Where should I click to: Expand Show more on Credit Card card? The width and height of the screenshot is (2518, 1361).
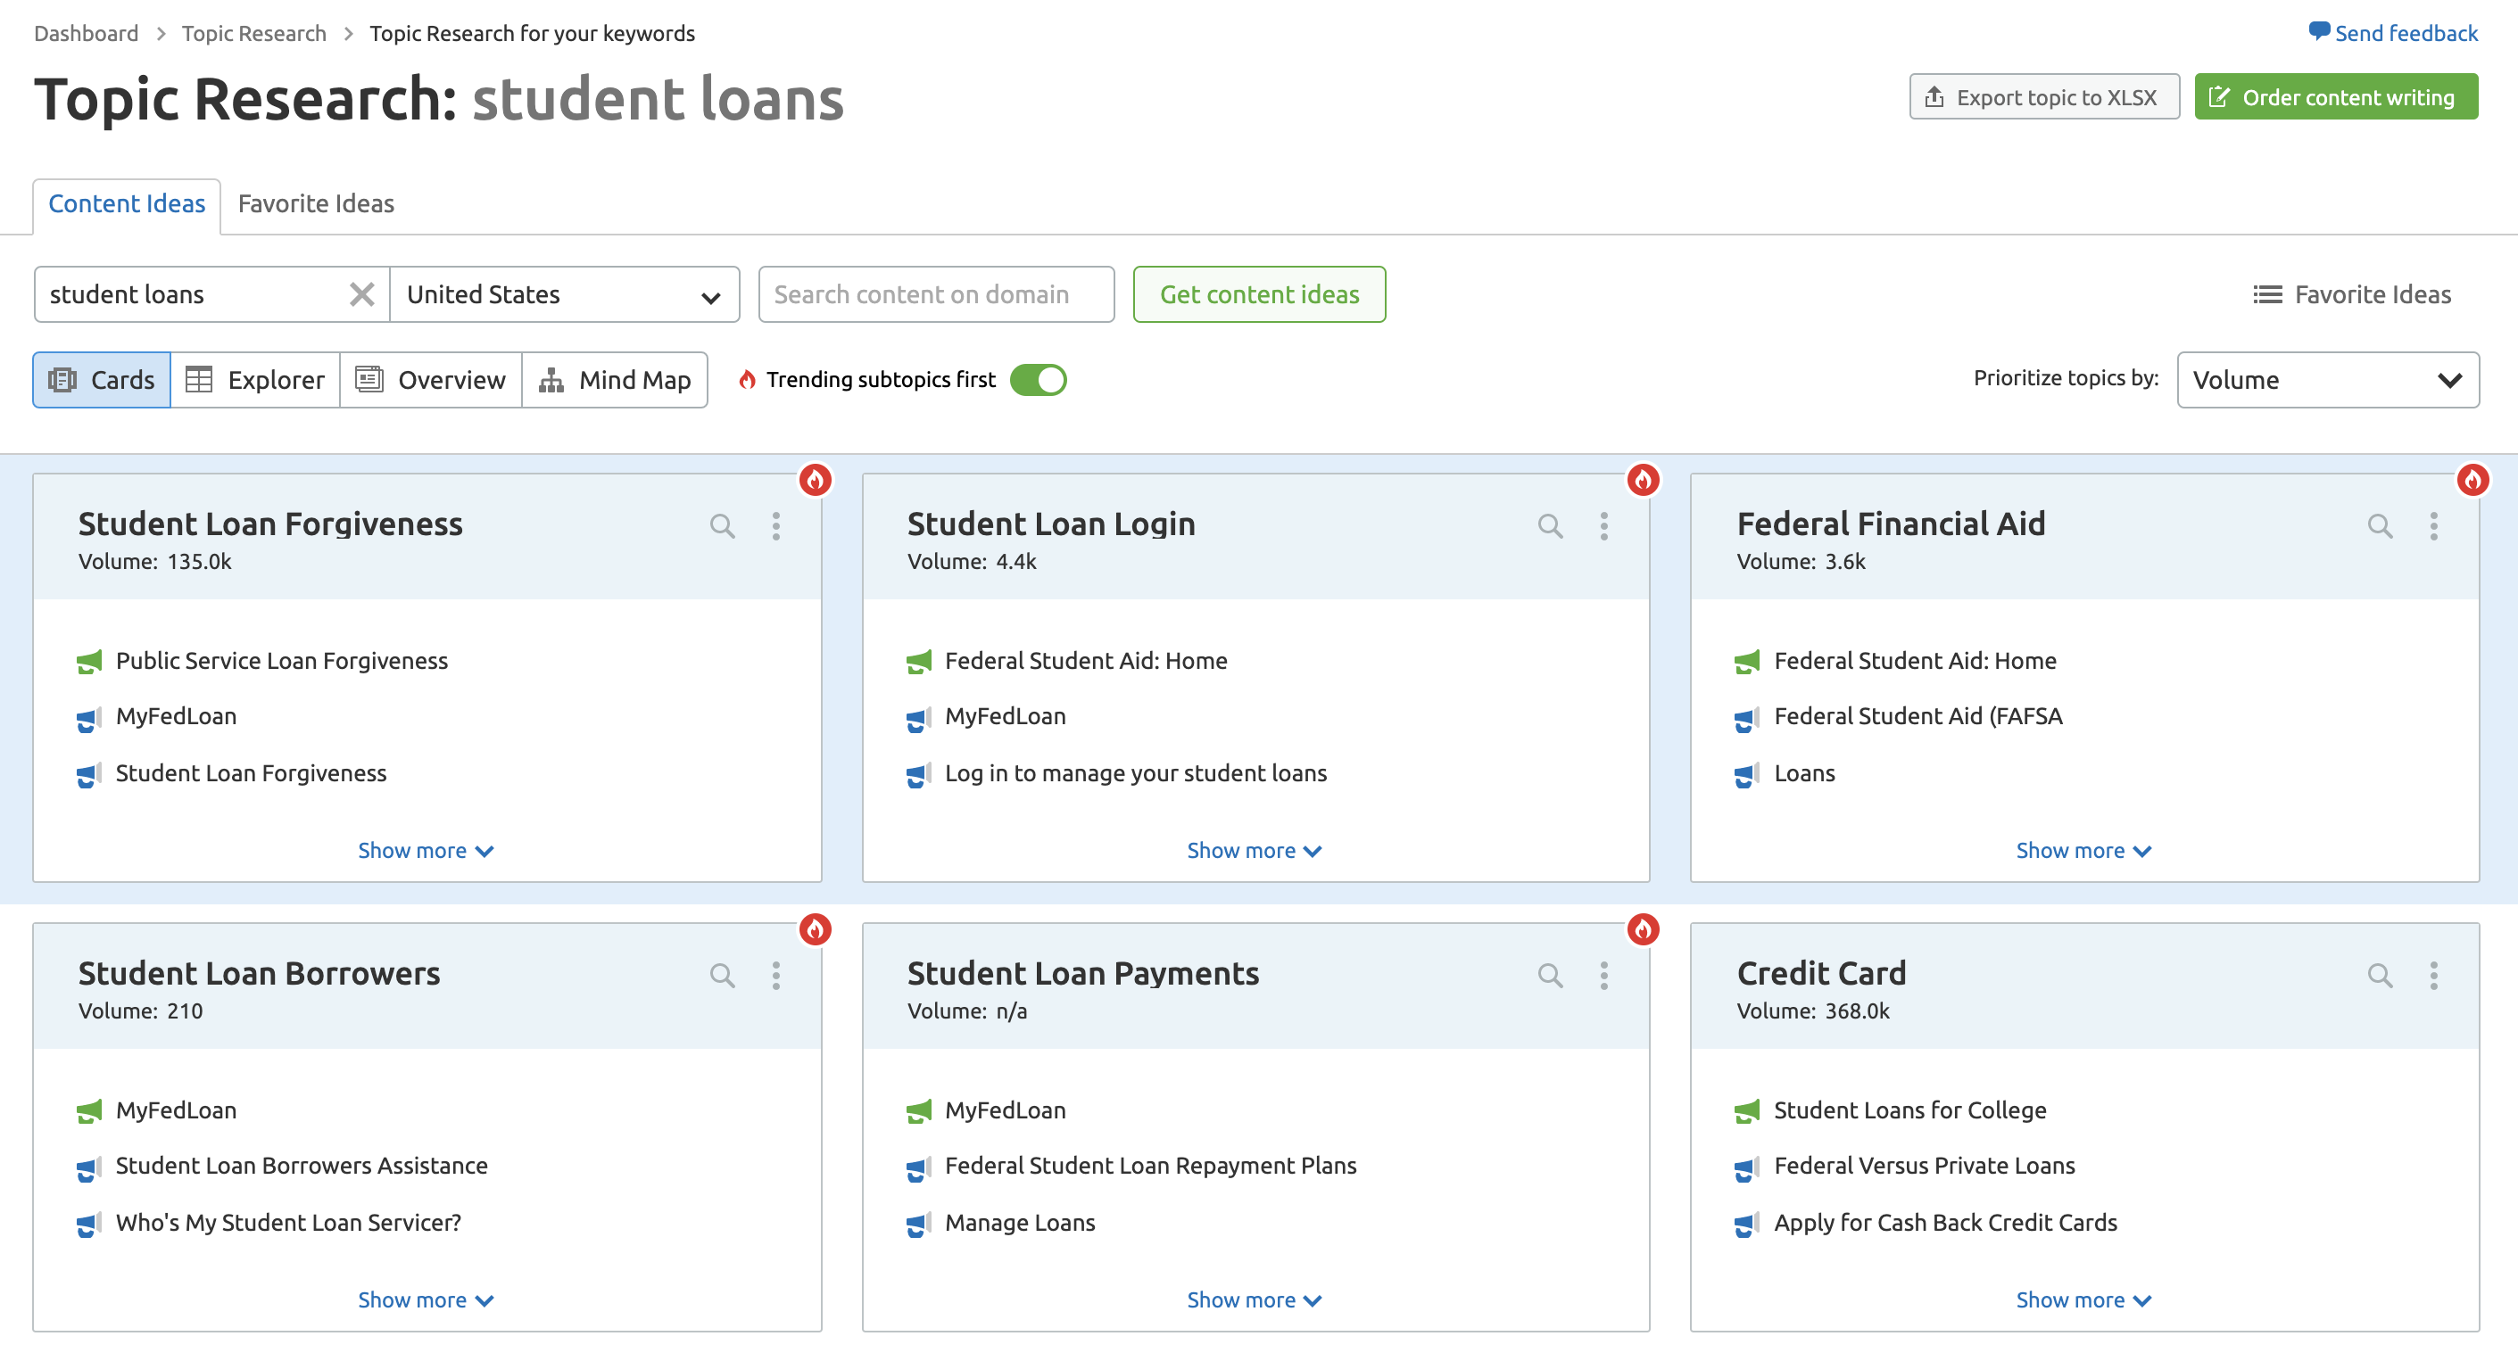pyautogui.click(x=2084, y=1300)
